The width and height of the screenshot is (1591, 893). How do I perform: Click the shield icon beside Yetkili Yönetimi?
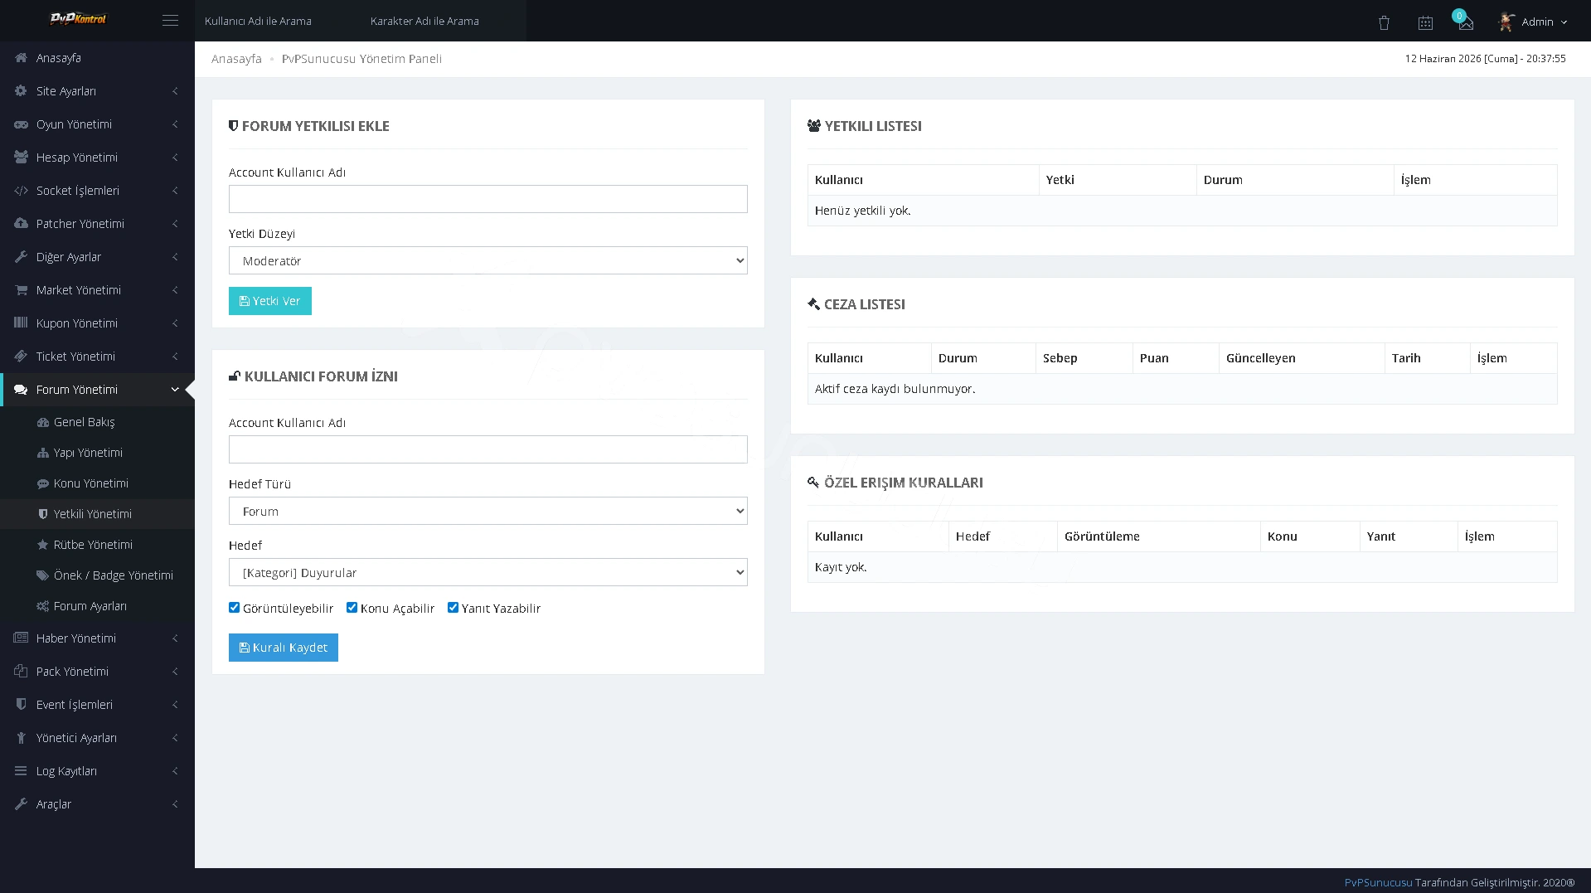[43, 514]
